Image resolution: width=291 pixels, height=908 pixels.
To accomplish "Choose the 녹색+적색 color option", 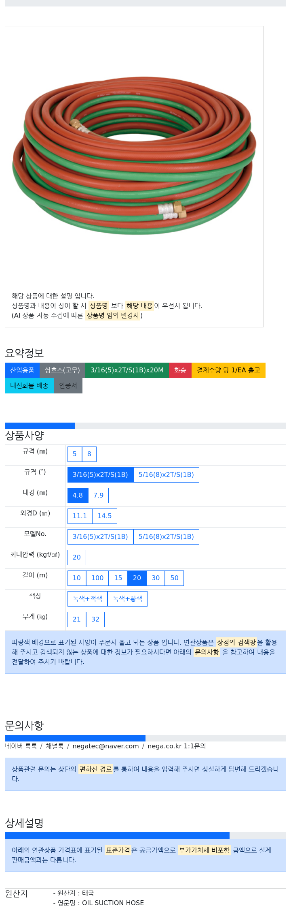I will click(87, 599).
